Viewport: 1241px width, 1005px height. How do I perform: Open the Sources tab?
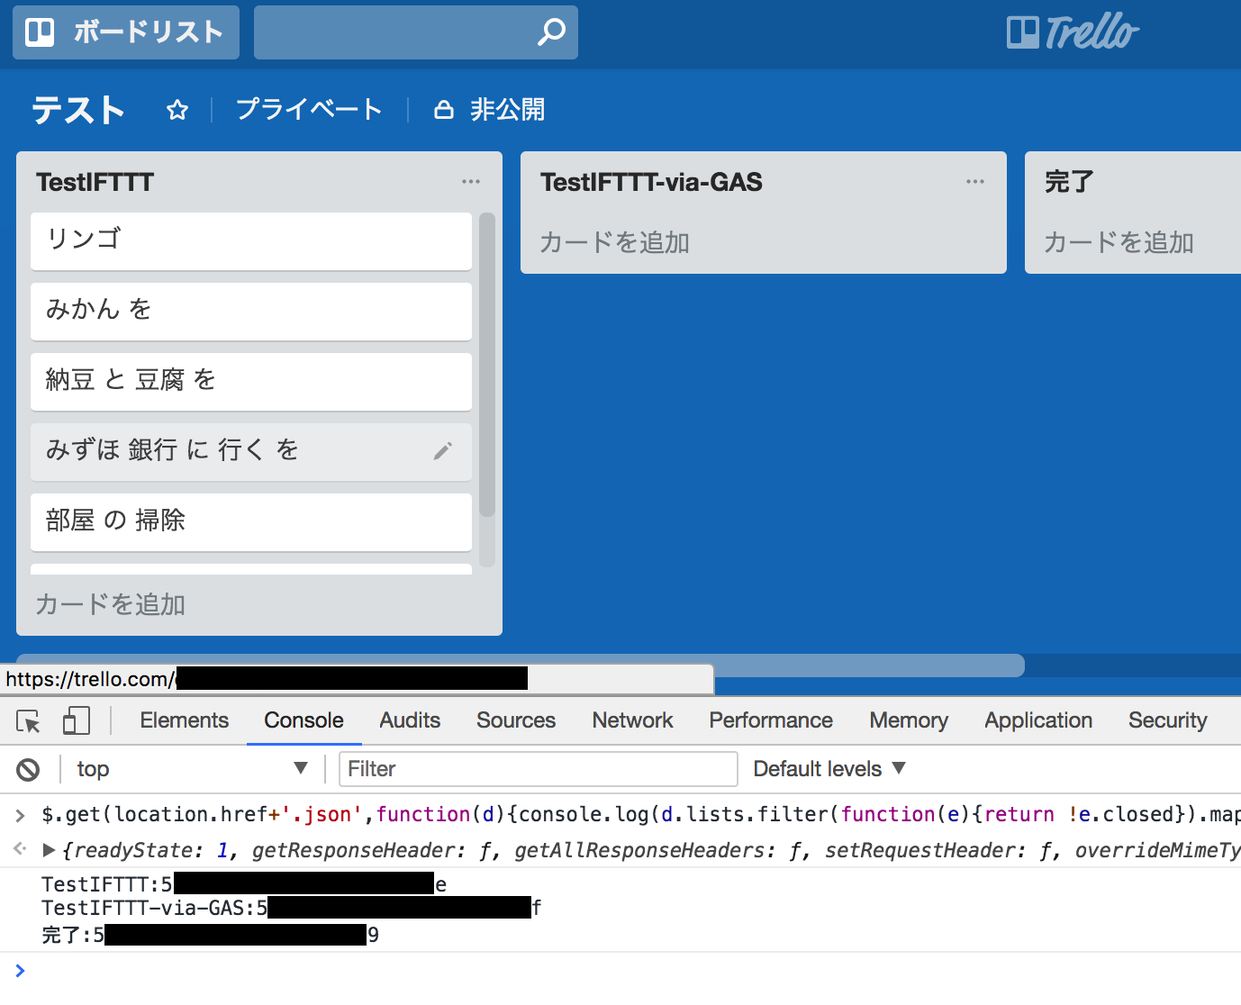point(515,720)
